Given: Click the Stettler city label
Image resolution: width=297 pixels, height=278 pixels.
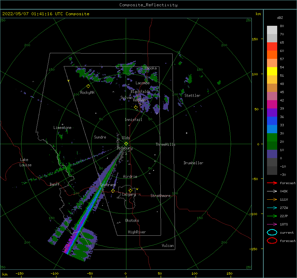Looking at the screenshot, I should (x=192, y=96).
